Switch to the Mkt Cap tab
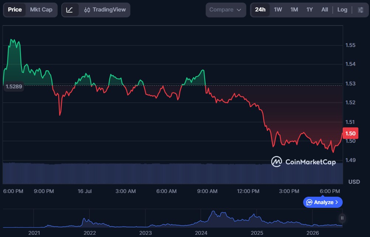Viewport: 370px width, 237px height. point(41,10)
